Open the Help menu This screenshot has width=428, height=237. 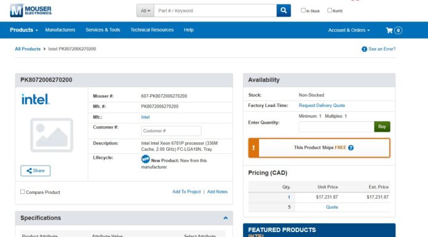pos(189,30)
